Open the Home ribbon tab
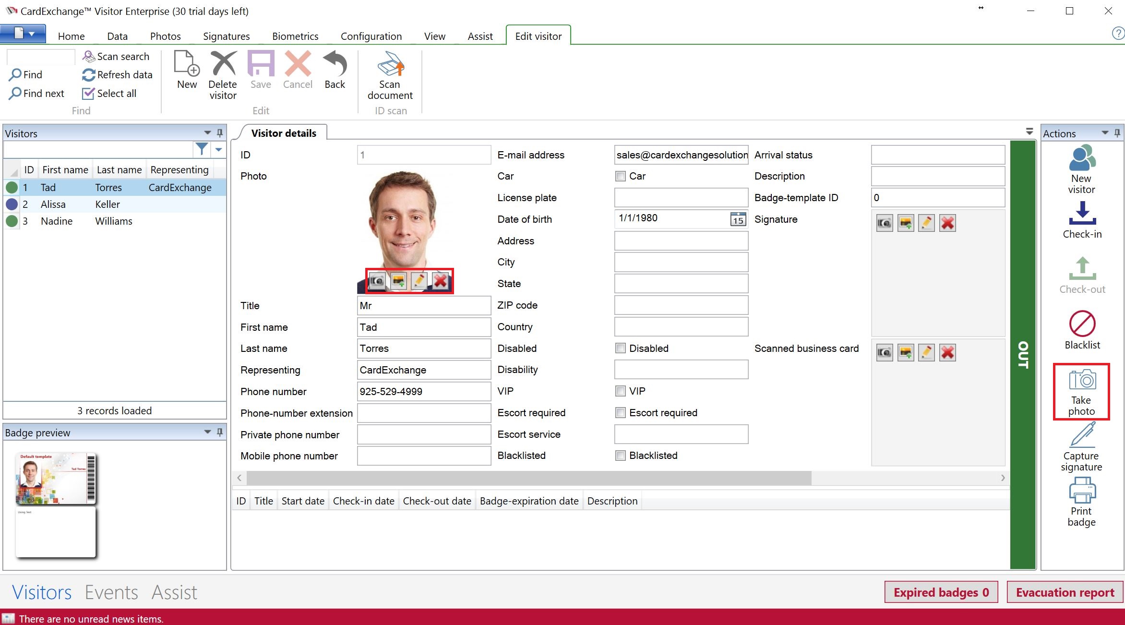This screenshot has width=1125, height=625. [71, 36]
